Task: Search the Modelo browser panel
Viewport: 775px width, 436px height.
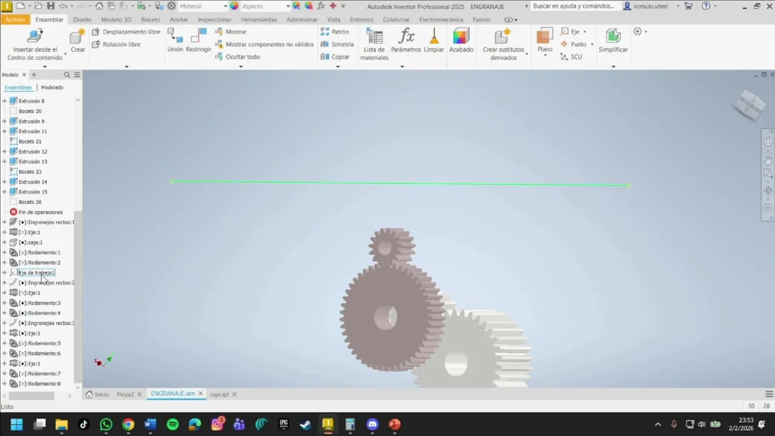Action: 67,75
